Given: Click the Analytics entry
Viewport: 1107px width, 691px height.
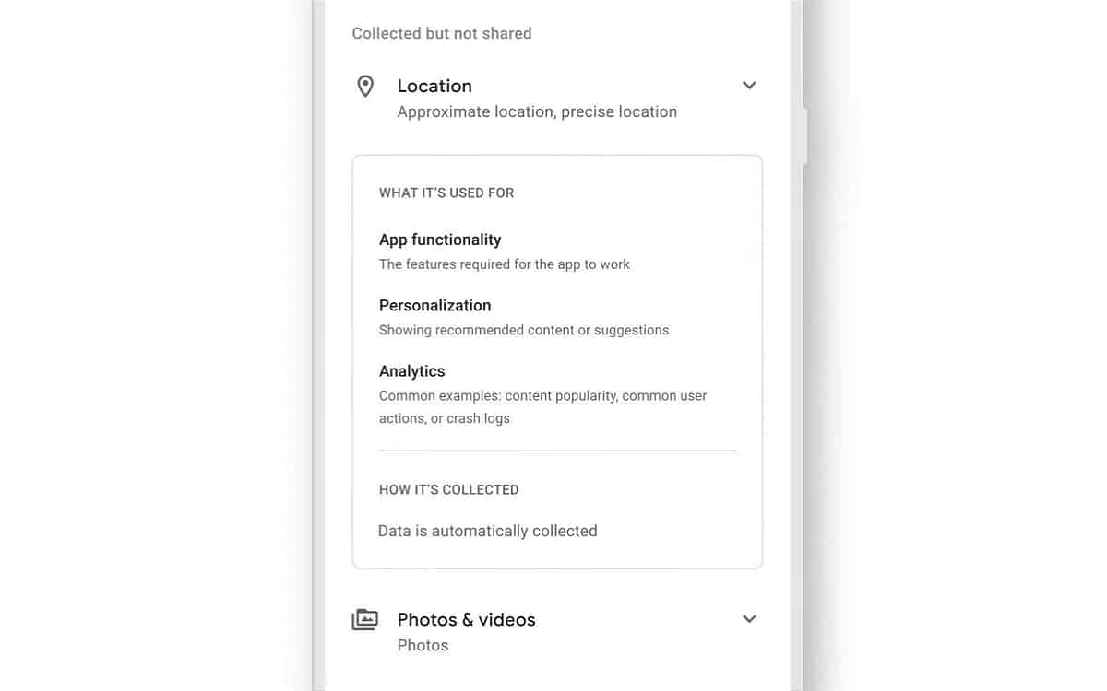Looking at the screenshot, I should (411, 371).
